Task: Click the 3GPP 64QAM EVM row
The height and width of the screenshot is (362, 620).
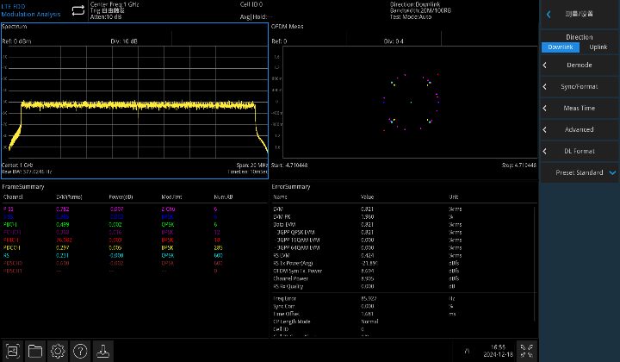Action: click(403, 247)
